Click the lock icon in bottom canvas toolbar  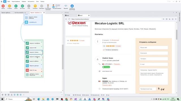(x=12, y=95)
